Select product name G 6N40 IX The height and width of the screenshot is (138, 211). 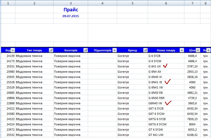[x=166, y=77]
